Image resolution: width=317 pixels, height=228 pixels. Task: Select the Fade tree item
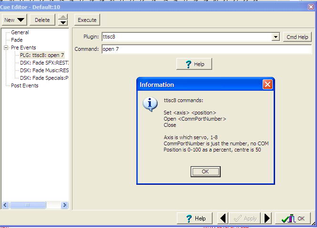coord(17,40)
